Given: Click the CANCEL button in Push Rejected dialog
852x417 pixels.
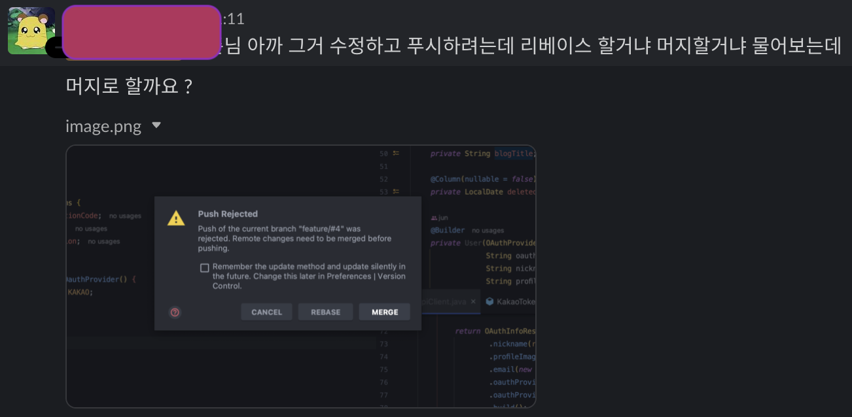Looking at the screenshot, I should point(266,312).
